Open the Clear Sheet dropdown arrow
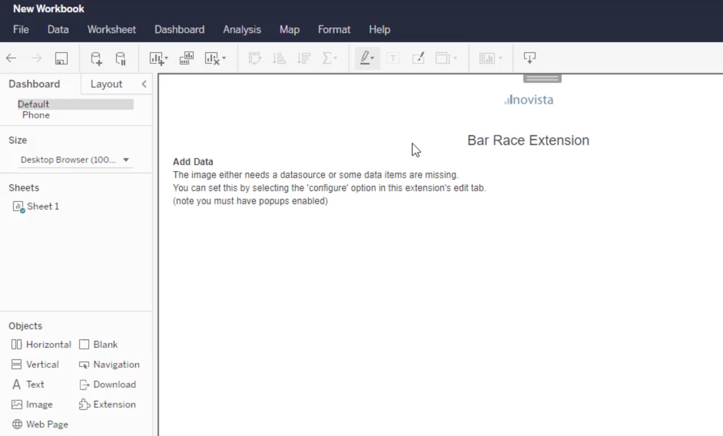Screen dimensions: 723x436 pos(224,59)
